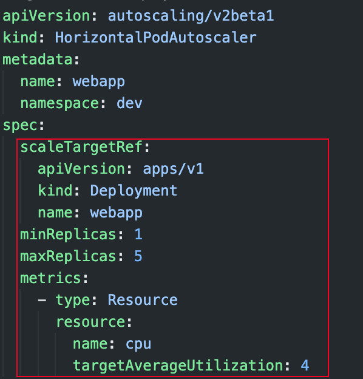Click the namespace key
The width and height of the screenshot is (363, 379).
pyautogui.click(x=59, y=104)
